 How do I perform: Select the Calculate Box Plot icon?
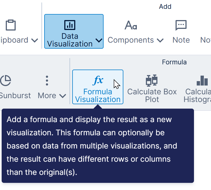click(152, 80)
